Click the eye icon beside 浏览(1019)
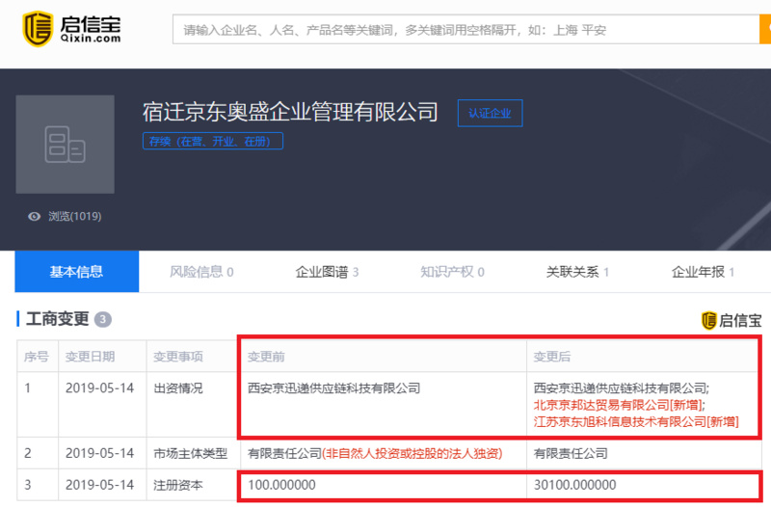The image size is (771, 507). [x=35, y=217]
